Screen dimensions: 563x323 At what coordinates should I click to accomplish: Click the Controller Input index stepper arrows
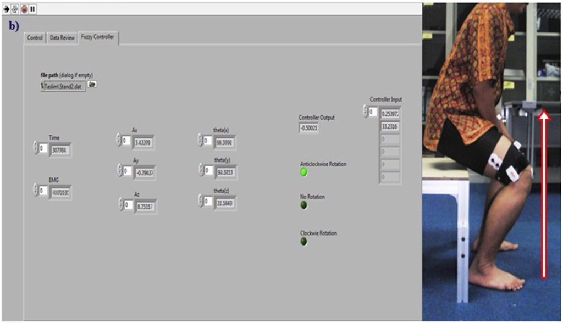click(x=365, y=112)
